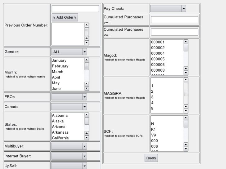Click SCF list bottom scroll down arrow
The width and height of the screenshot is (226, 169).
point(186,149)
